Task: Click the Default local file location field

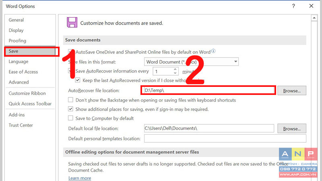Action: 209,128
